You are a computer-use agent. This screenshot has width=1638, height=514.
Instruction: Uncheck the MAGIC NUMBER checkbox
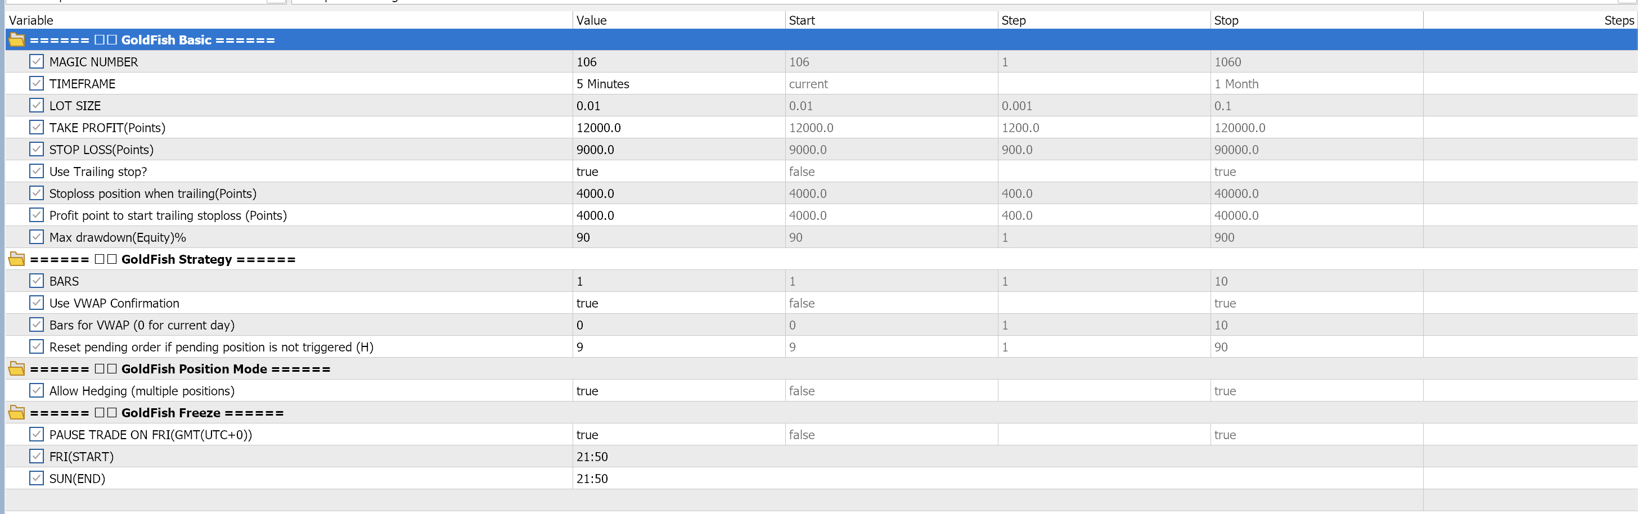pos(36,62)
